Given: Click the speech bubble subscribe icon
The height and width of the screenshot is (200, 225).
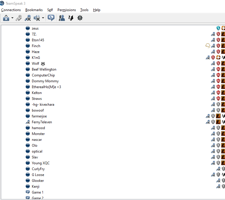Looking at the screenshot, I should pyautogui.click(x=51, y=18).
